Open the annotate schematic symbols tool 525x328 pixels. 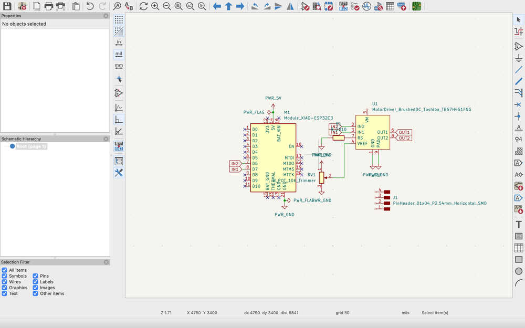pos(343,6)
